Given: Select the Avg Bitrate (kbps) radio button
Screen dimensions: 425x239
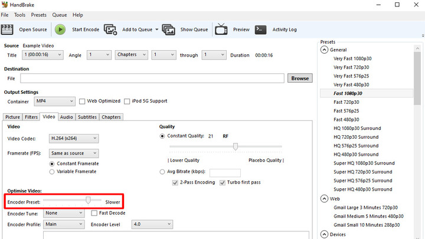Looking at the screenshot, I should (x=162, y=172).
